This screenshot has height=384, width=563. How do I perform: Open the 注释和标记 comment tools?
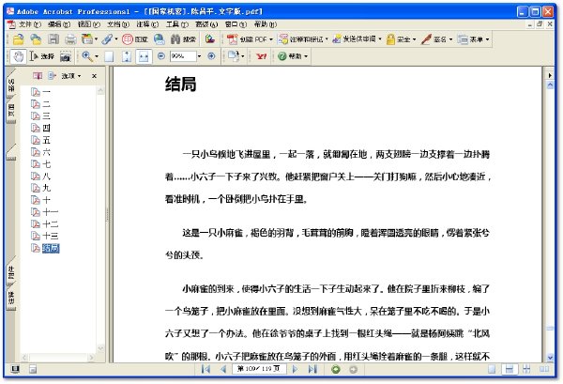[303, 39]
